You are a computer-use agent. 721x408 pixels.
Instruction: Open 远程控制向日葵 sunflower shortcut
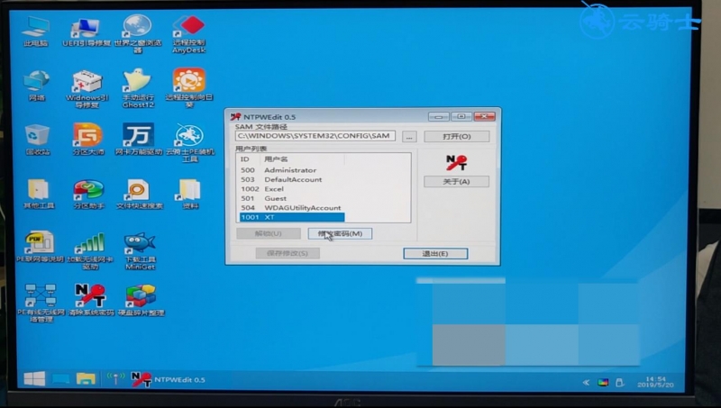point(189,88)
